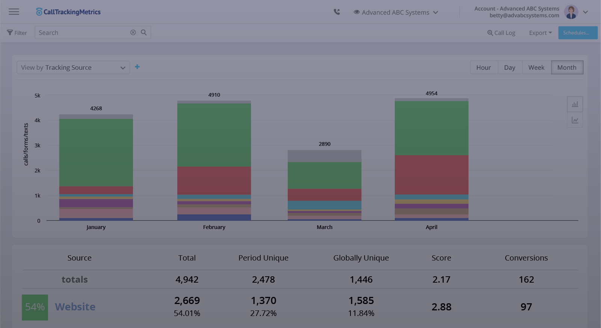Click the Schedules button

(577, 33)
